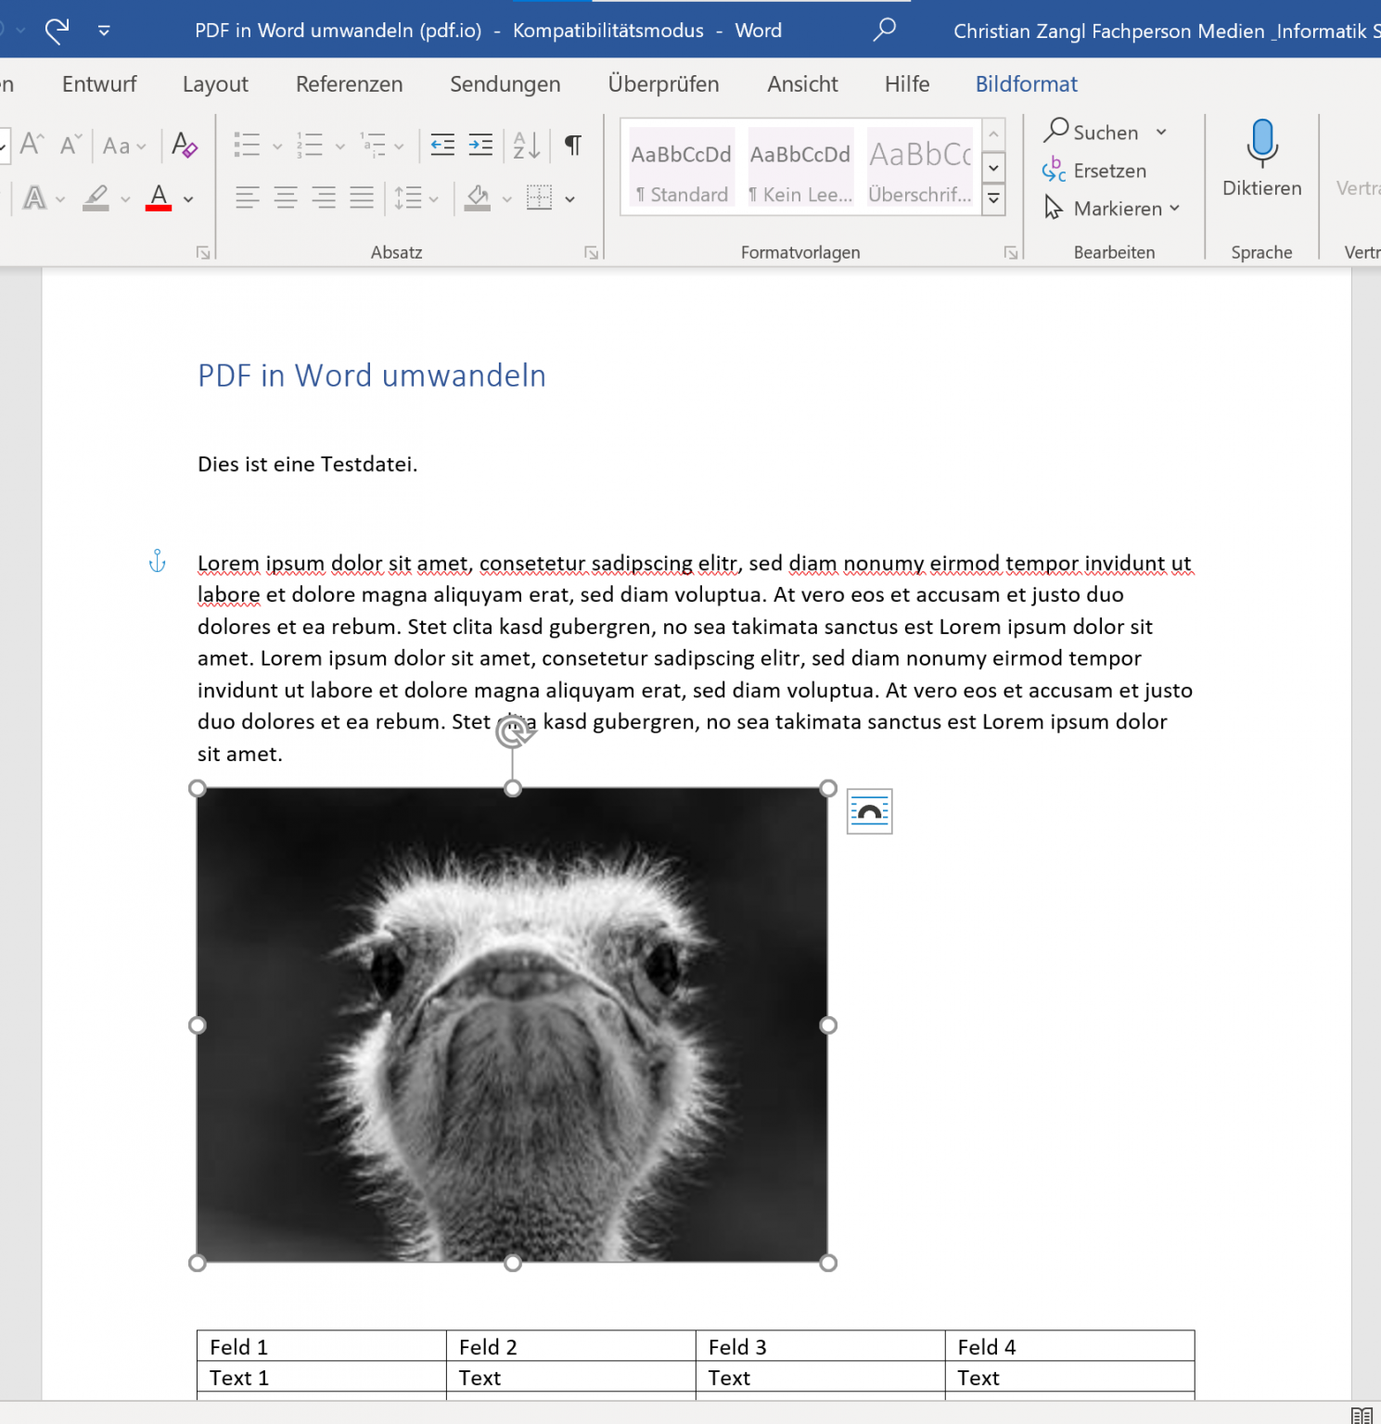The height and width of the screenshot is (1424, 1381).
Task: Sort text alphabetically with A-Z icon
Action: [524, 146]
